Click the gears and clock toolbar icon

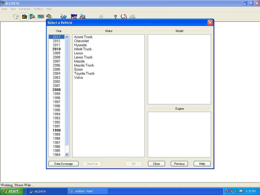[49, 16]
